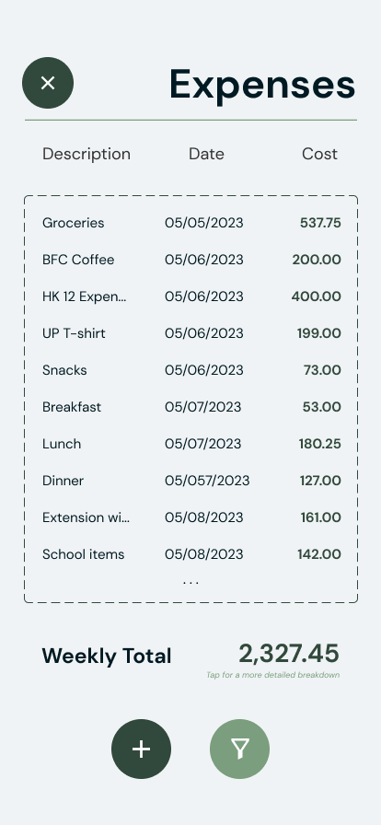The height and width of the screenshot is (825, 381).
Task: Open the filter funnel button
Action: click(239, 749)
